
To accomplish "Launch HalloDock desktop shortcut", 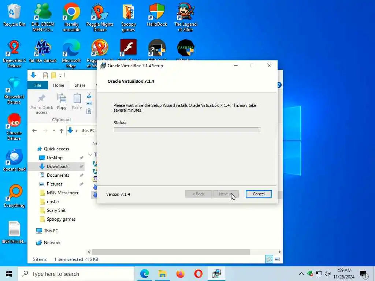I will click(x=157, y=15).
